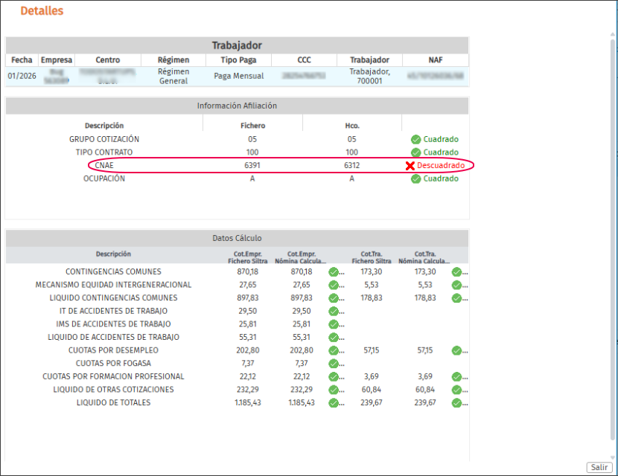Click the 1.185,43 value under Cot.Empr. Fichero Siltra
Viewport: 618px width, 476px height.
coord(248,403)
